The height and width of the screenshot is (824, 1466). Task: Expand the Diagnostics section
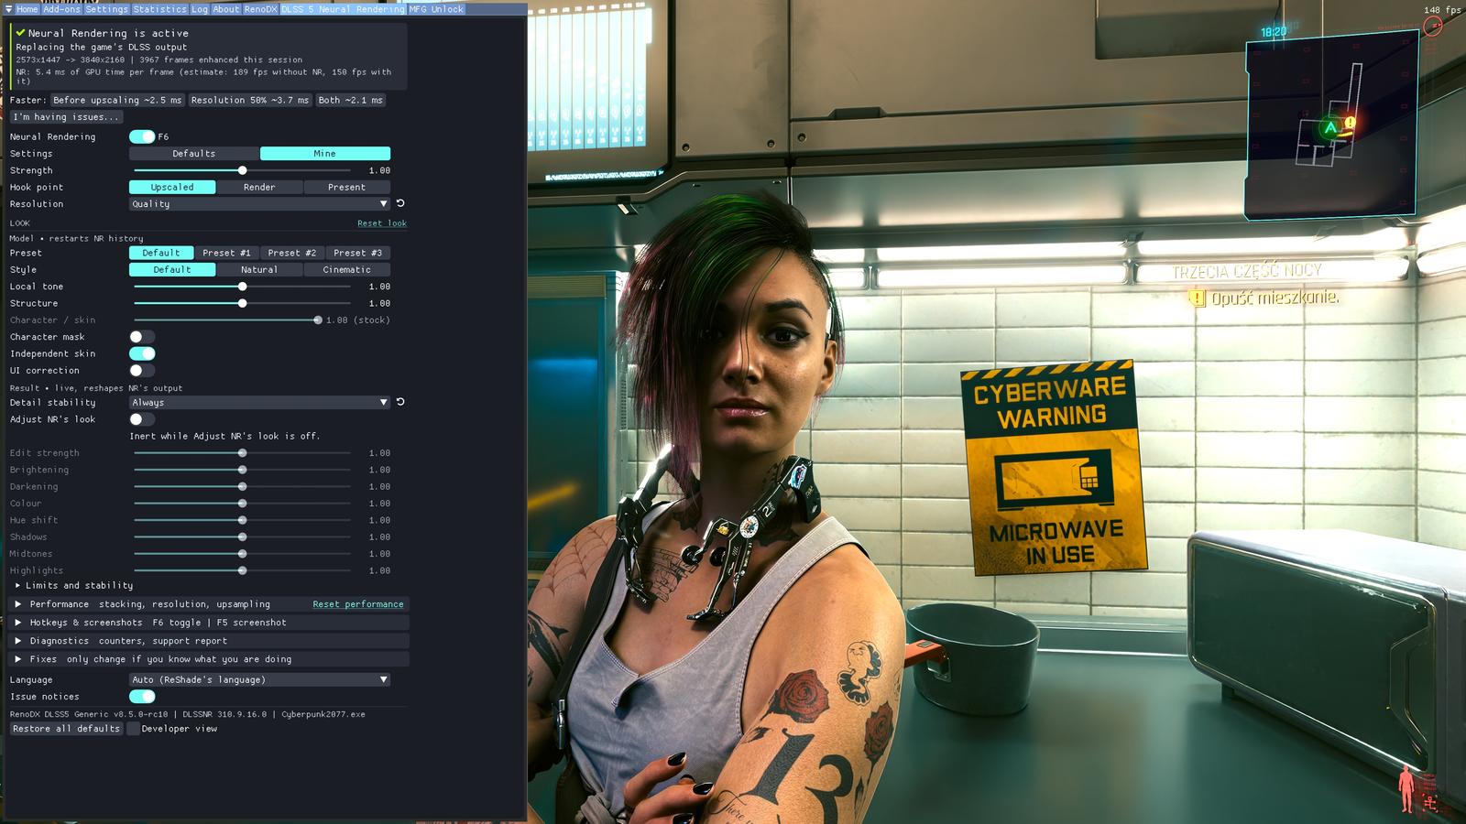(x=209, y=641)
